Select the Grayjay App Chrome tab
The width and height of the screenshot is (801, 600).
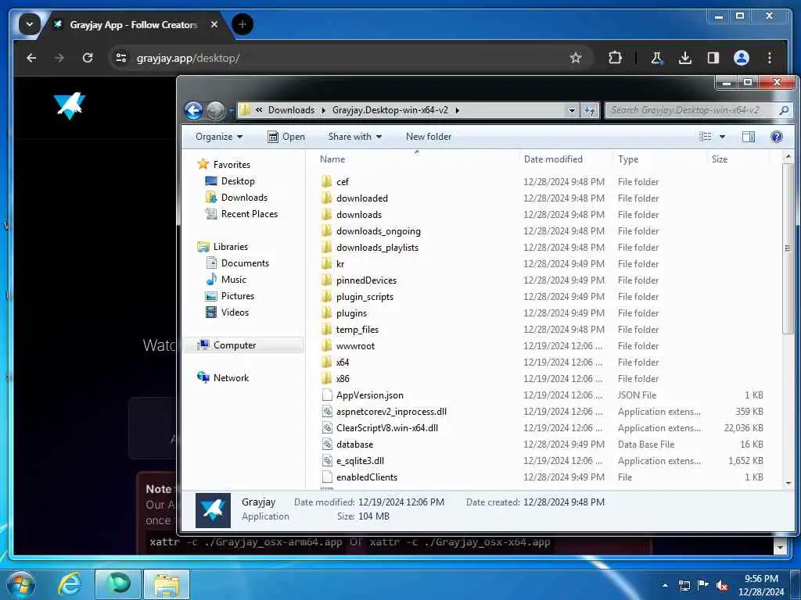(x=133, y=24)
